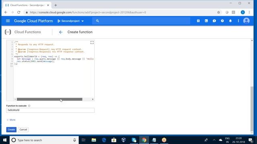Click the Cloud Functions product icon
The image size is (257, 144).
(x=8, y=32)
